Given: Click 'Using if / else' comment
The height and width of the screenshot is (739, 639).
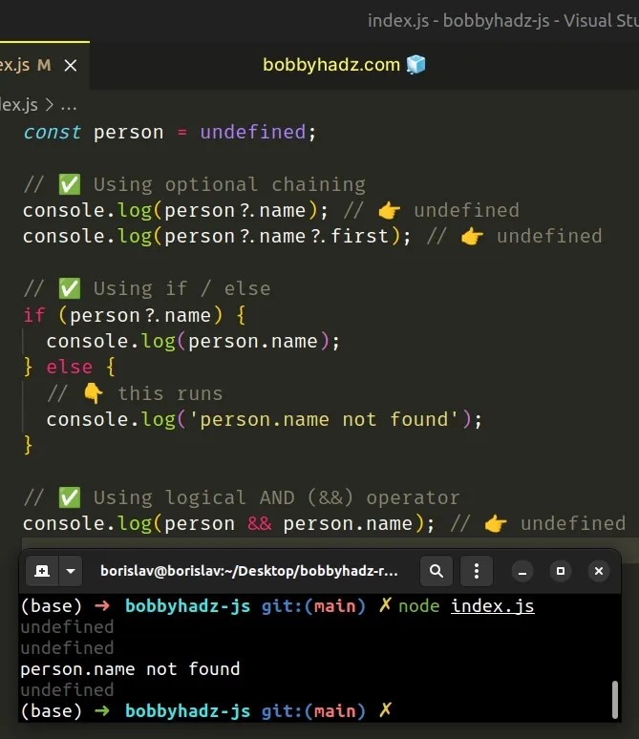Looking at the screenshot, I should pyautogui.click(x=182, y=288).
